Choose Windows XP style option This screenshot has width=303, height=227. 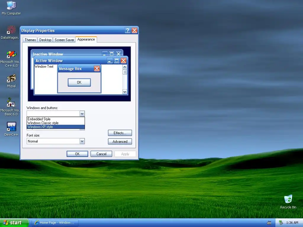click(x=56, y=127)
